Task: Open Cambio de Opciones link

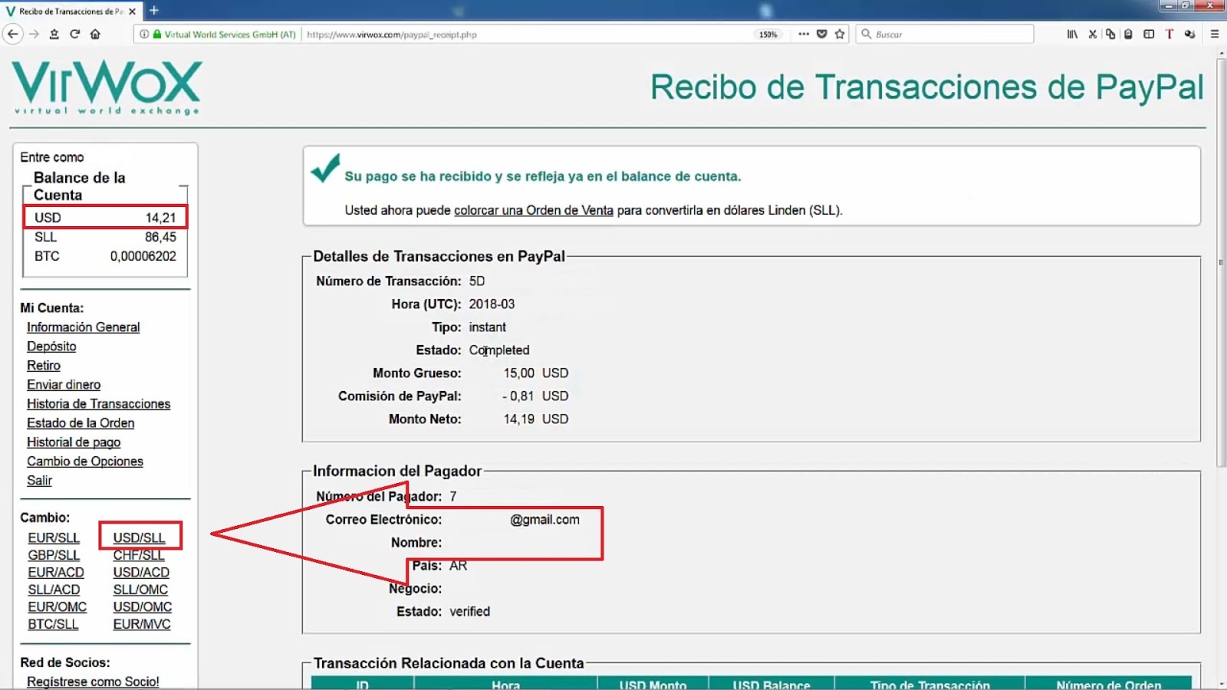Action: click(x=85, y=462)
